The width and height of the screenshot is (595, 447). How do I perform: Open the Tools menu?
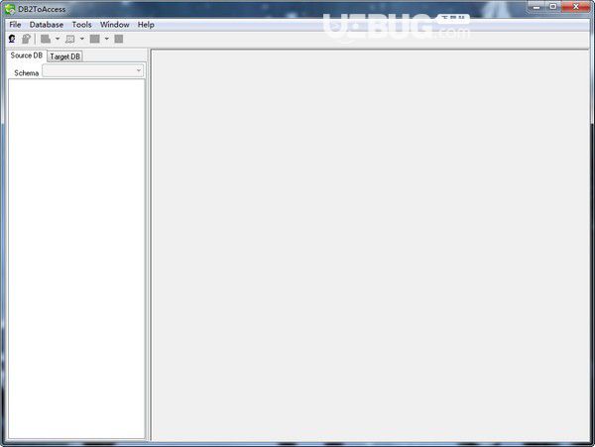[x=82, y=25]
